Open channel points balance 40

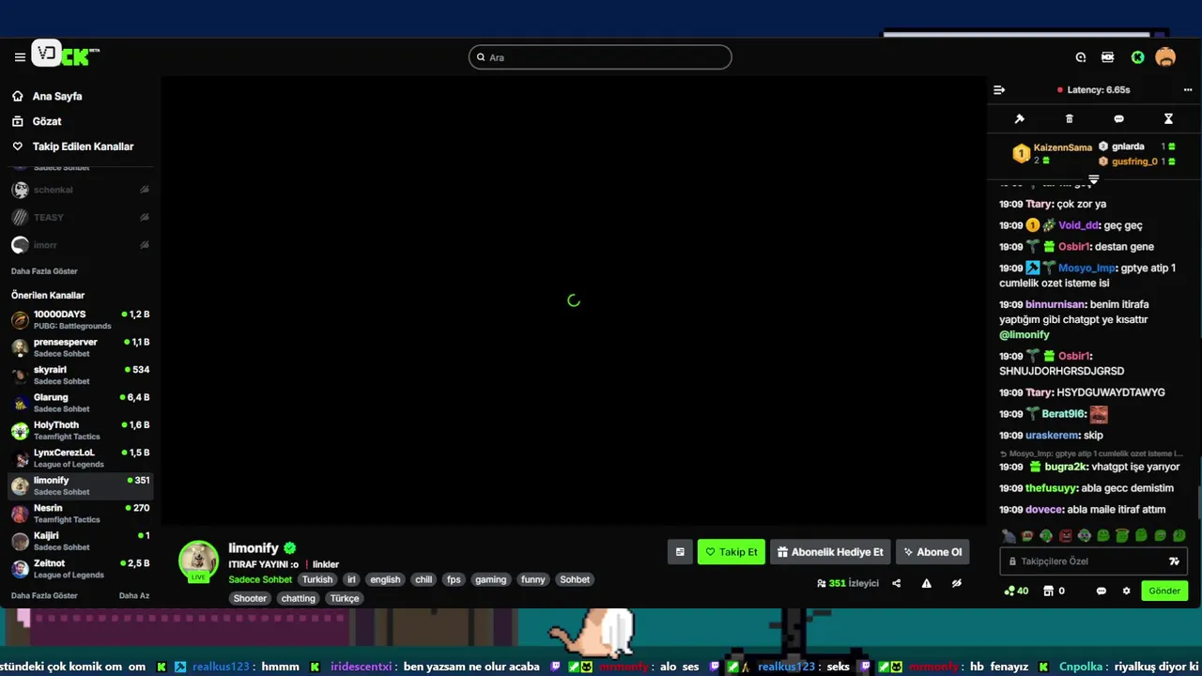[1016, 591]
